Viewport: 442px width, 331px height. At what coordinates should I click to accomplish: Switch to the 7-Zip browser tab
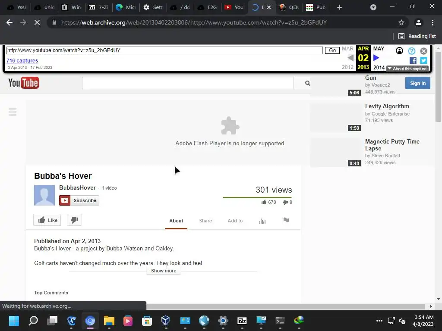click(x=98, y=7)
